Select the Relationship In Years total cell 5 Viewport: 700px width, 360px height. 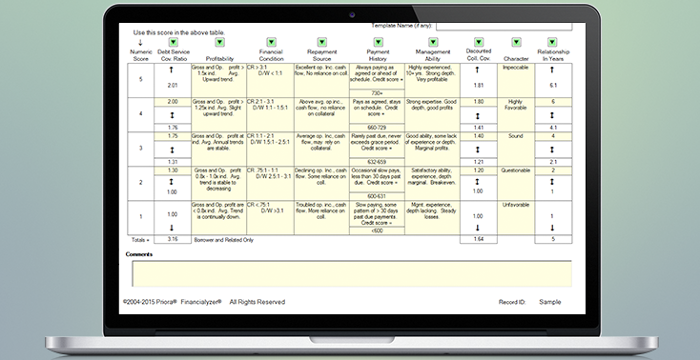553,240
